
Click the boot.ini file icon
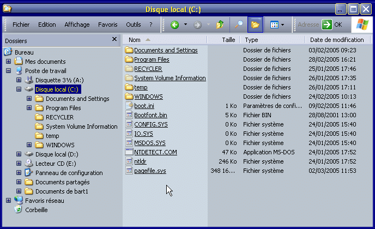129,106
